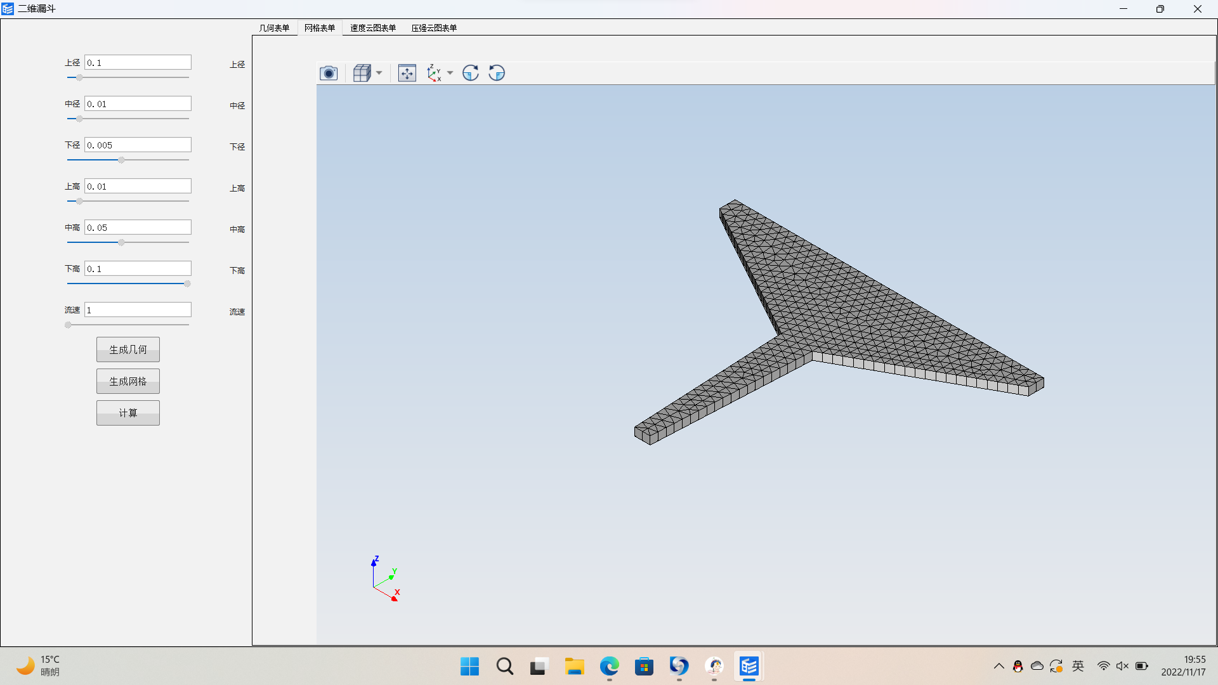Open Windows Search from taskbar
The image size is (1218, 685).
coord(505,667)
